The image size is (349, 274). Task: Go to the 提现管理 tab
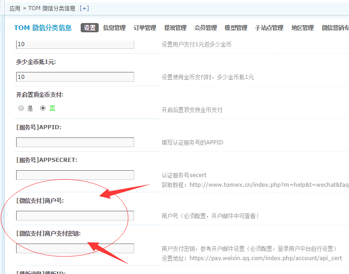[175, 28]
